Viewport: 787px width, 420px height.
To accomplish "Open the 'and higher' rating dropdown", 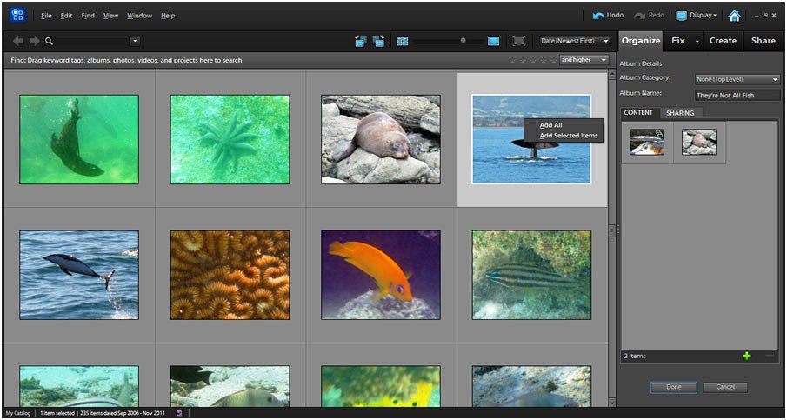I will (584, 60).
